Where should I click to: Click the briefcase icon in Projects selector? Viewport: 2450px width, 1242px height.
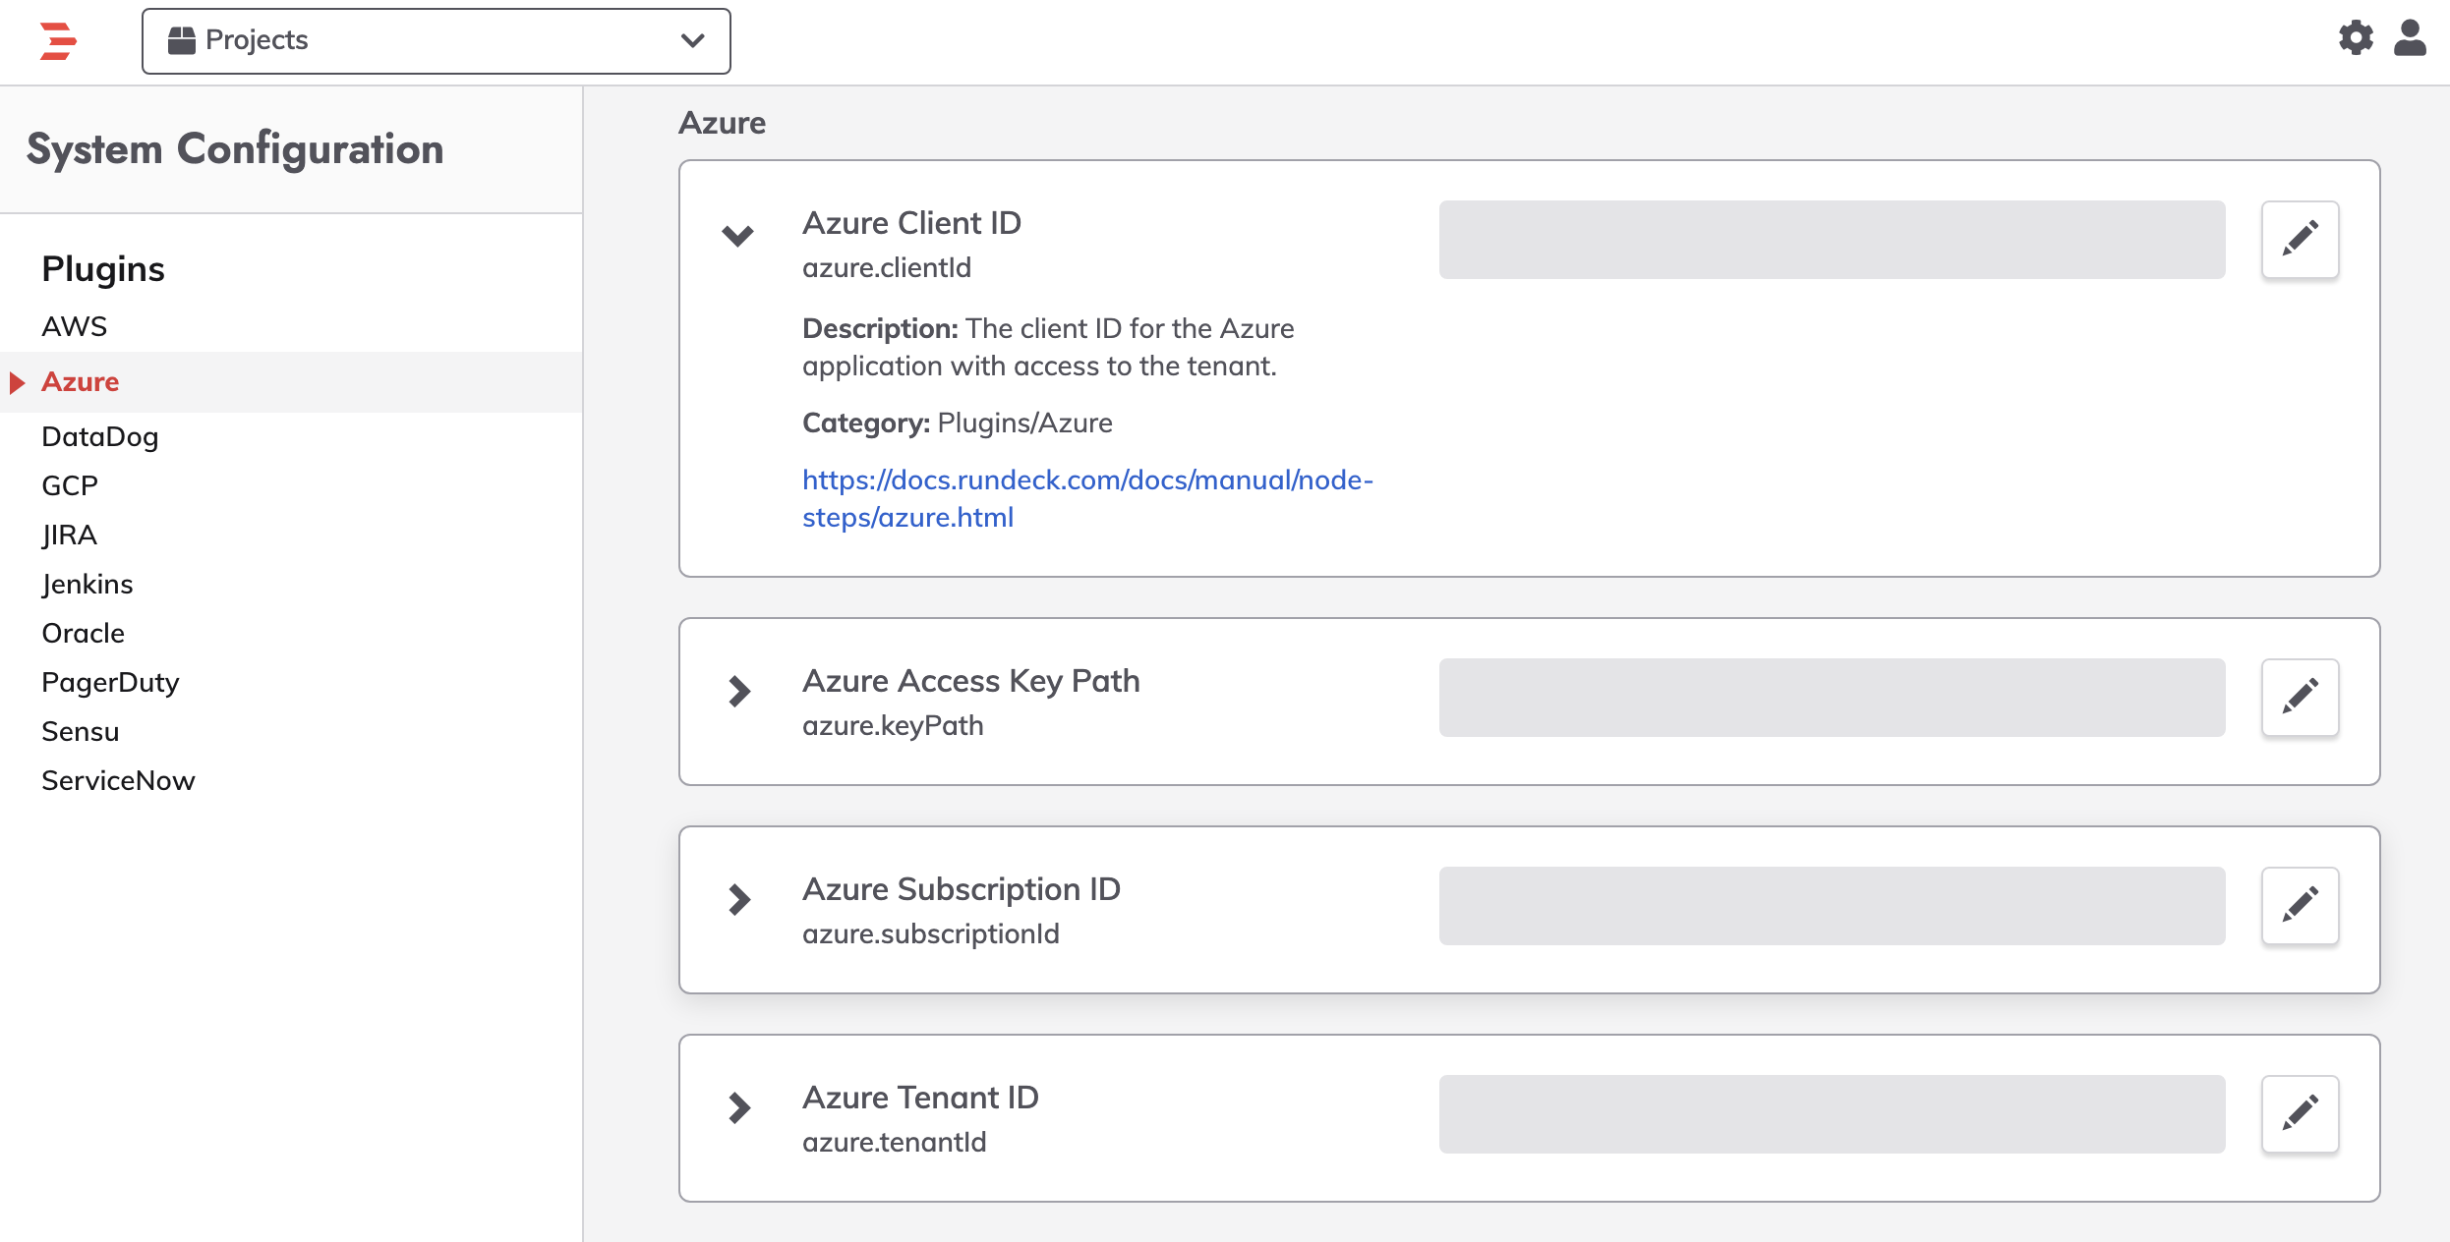click(181, 40)
